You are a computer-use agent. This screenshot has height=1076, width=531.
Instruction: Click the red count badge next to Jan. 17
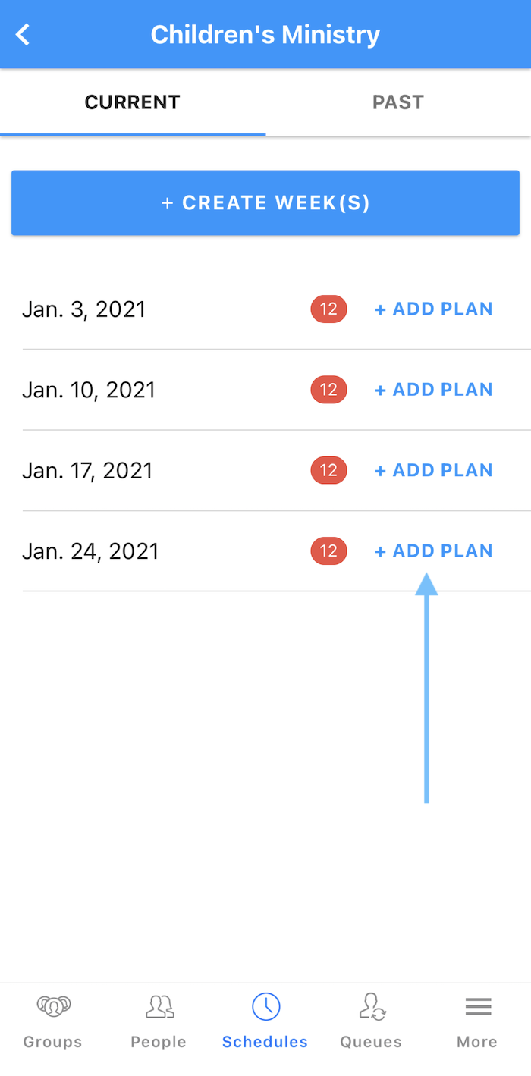328,470
